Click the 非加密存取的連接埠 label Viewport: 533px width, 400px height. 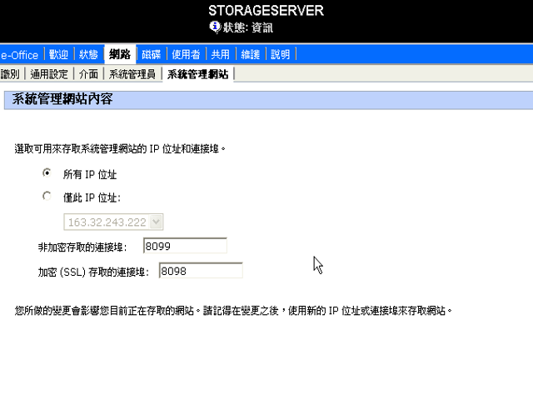82,247
